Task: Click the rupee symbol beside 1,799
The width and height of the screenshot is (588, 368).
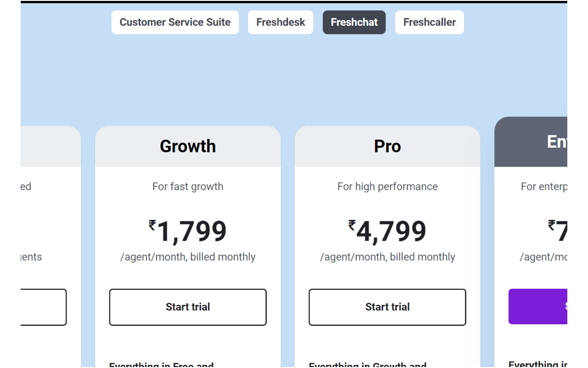Action: click(153, 225)
